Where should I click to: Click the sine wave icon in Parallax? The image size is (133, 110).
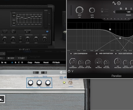click(114, 3)
